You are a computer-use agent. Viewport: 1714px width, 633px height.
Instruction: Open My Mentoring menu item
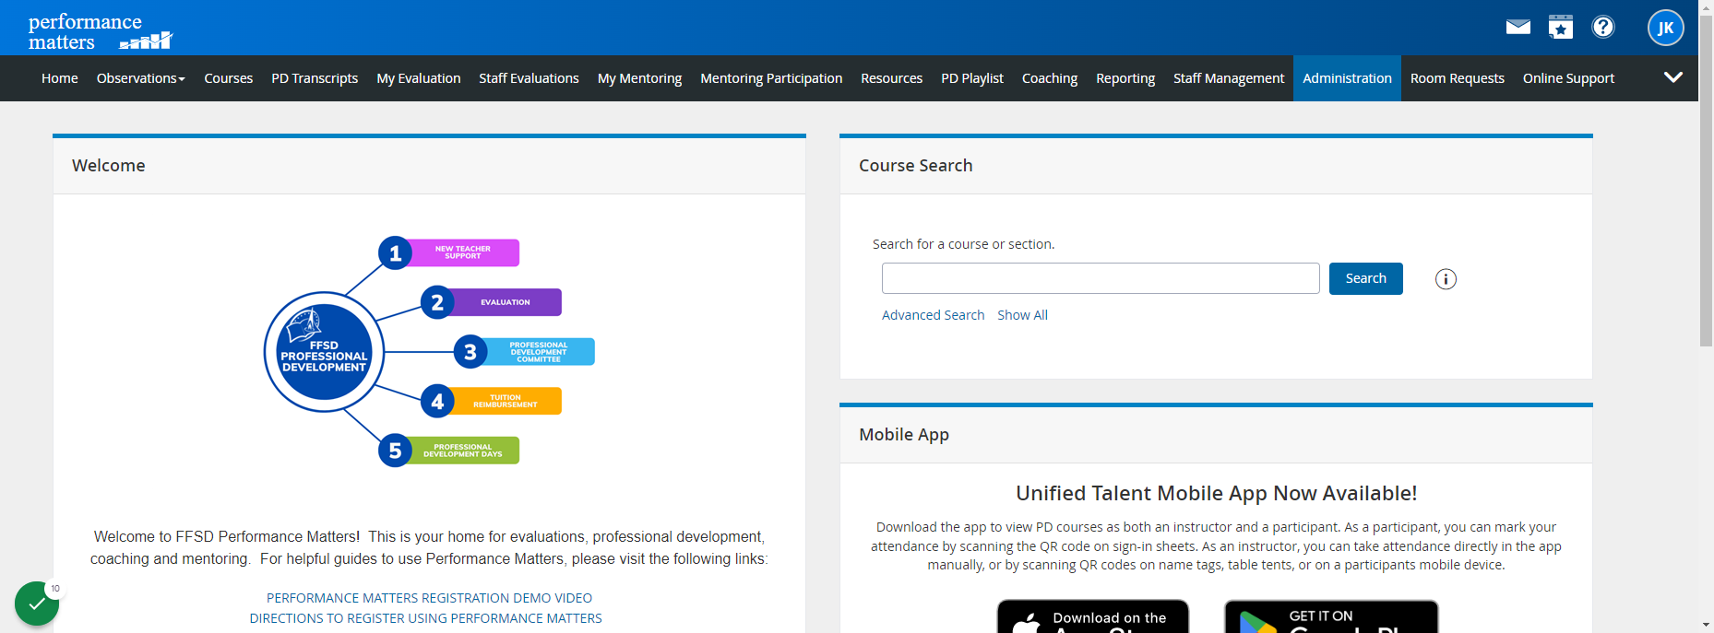click(x=639, y=78)
